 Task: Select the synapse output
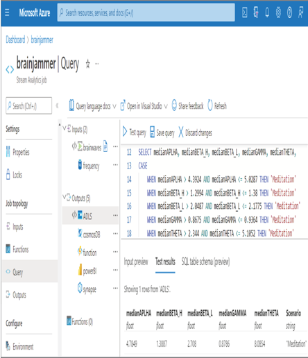click(87, 289)
